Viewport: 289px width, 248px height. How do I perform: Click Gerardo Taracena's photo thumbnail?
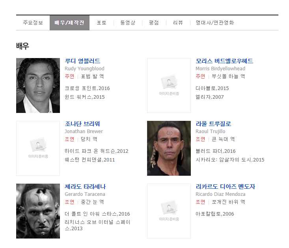point(38,211)
